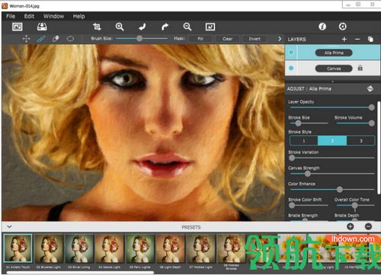Open a photo with the open image icon
Screen dimensions: 381x275
tap(18, 27)
